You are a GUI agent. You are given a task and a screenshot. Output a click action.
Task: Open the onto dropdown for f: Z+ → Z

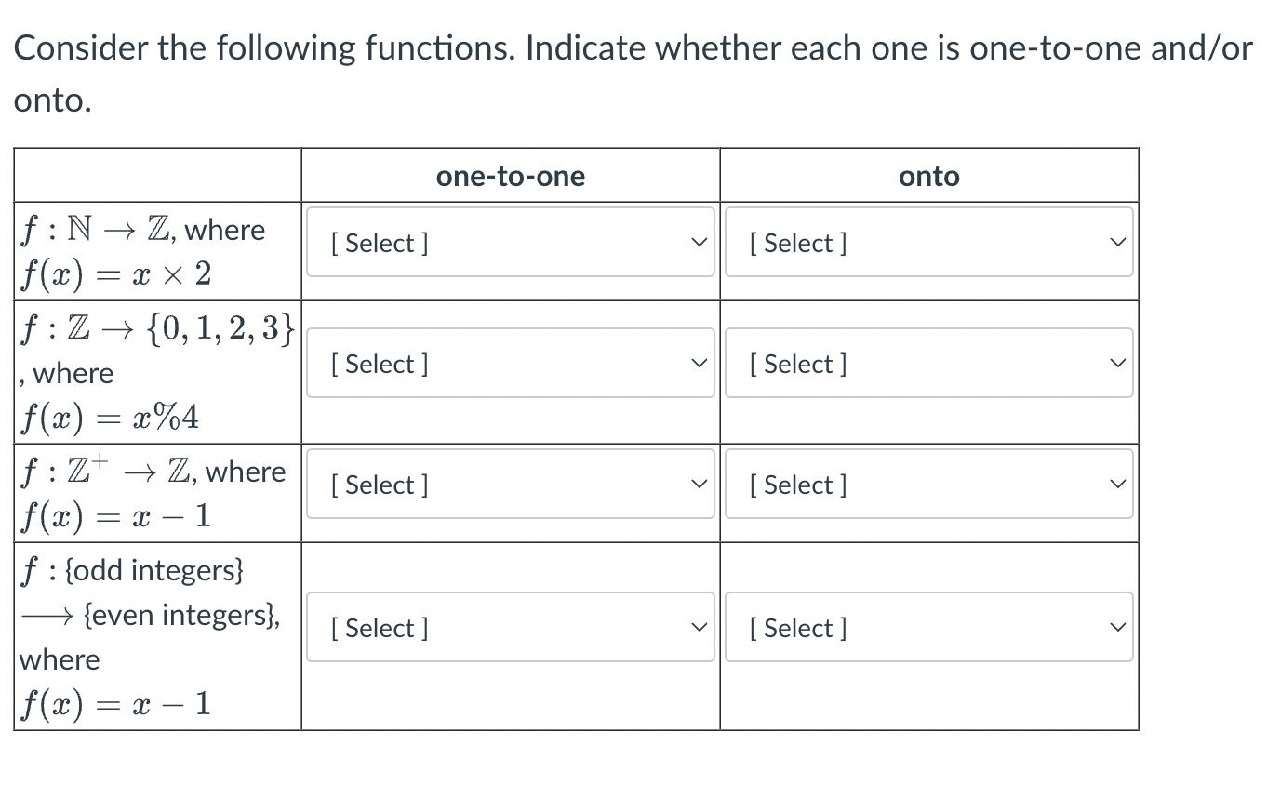tap(927, 484)
